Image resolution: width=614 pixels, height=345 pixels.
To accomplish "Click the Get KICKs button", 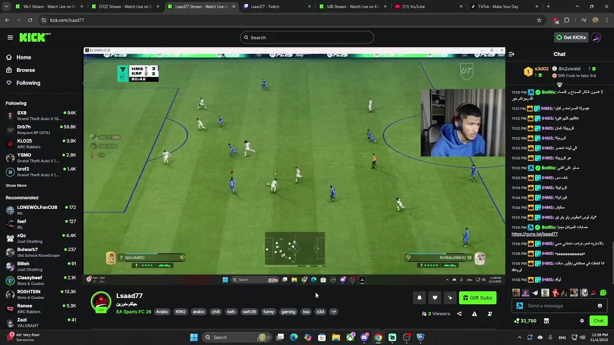I will pyautogui.click(x=571, y=37).
